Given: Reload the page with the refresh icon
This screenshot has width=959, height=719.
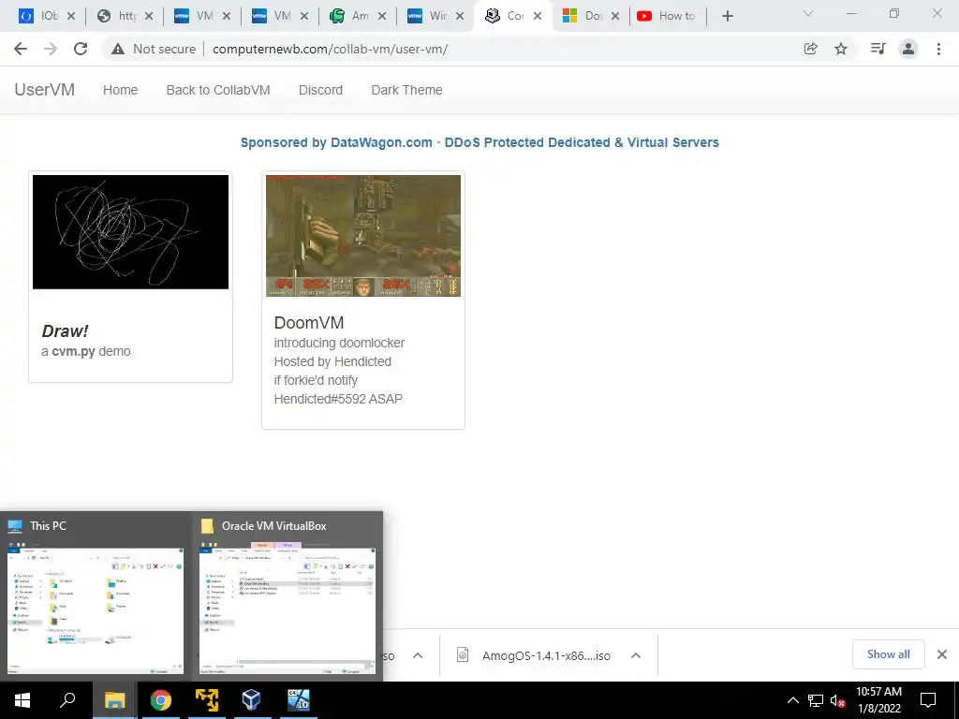Looking at the screenshot, I should click(x=81, y=49).
